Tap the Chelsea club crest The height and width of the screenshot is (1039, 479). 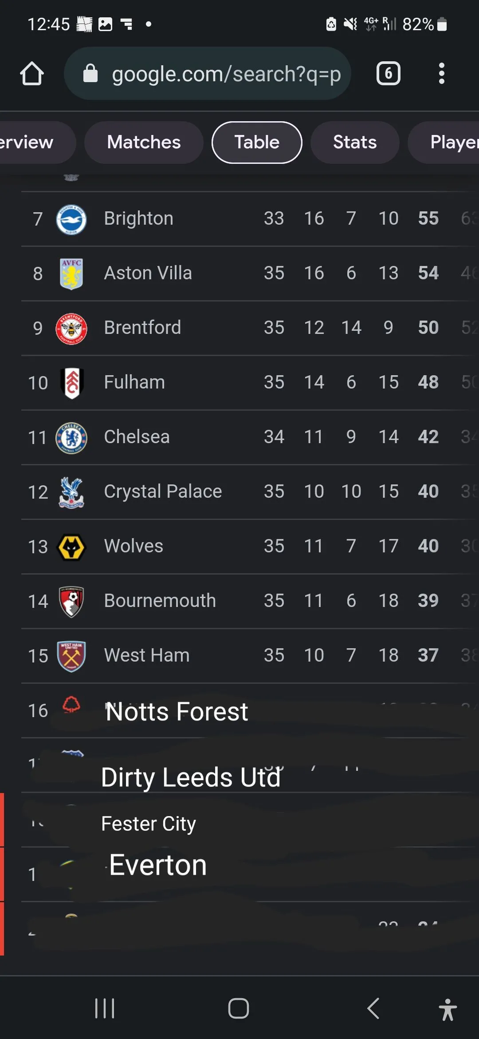[71, 438]
